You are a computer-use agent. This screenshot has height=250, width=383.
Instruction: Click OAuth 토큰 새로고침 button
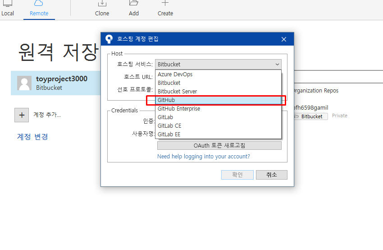coord(219,146)
